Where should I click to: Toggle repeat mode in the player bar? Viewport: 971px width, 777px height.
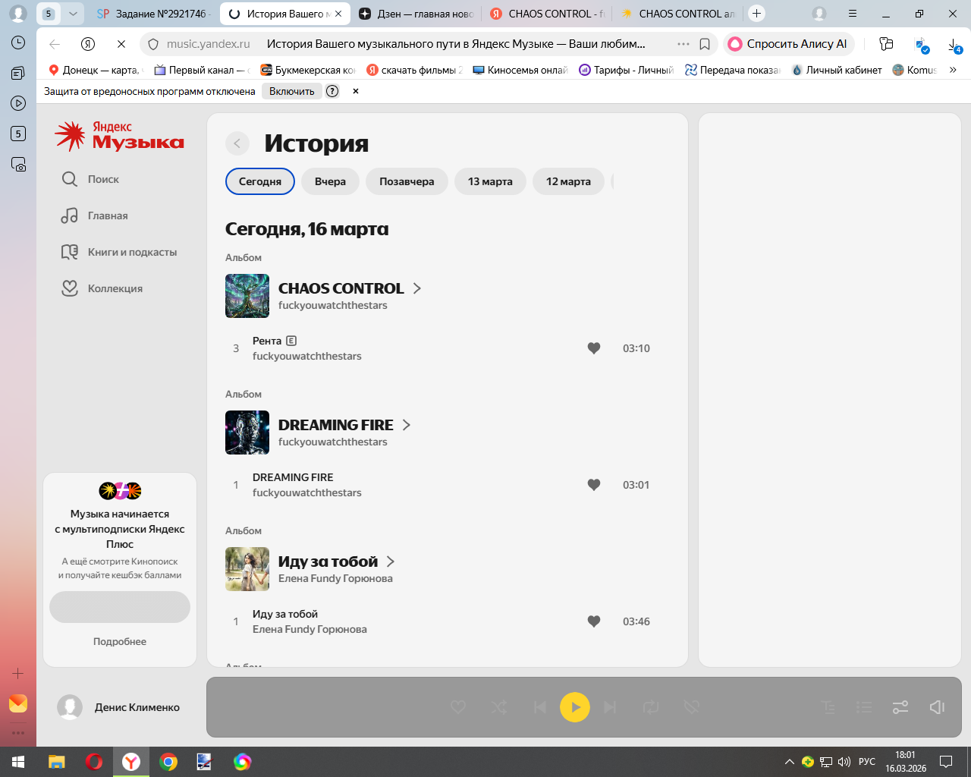(x=651, y=707)
